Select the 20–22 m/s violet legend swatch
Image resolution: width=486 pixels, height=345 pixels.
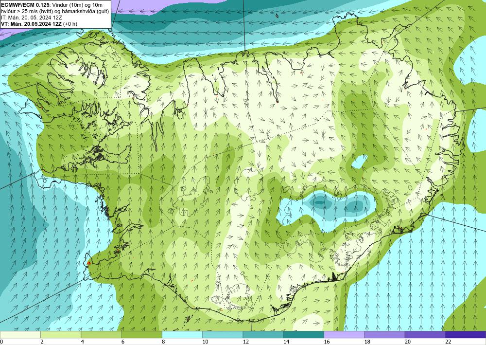425,335
